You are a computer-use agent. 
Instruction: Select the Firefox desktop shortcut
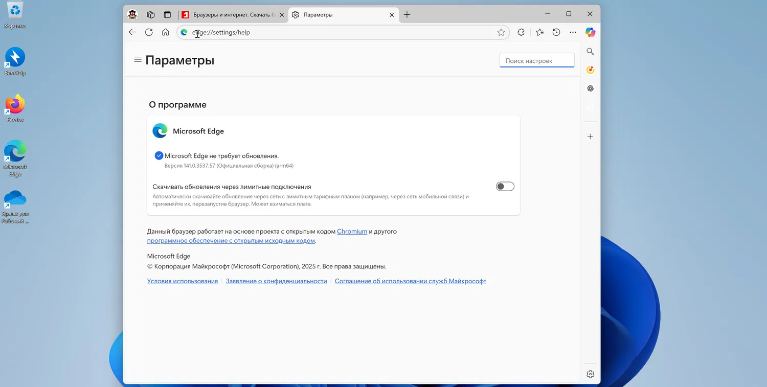point(15,108)
